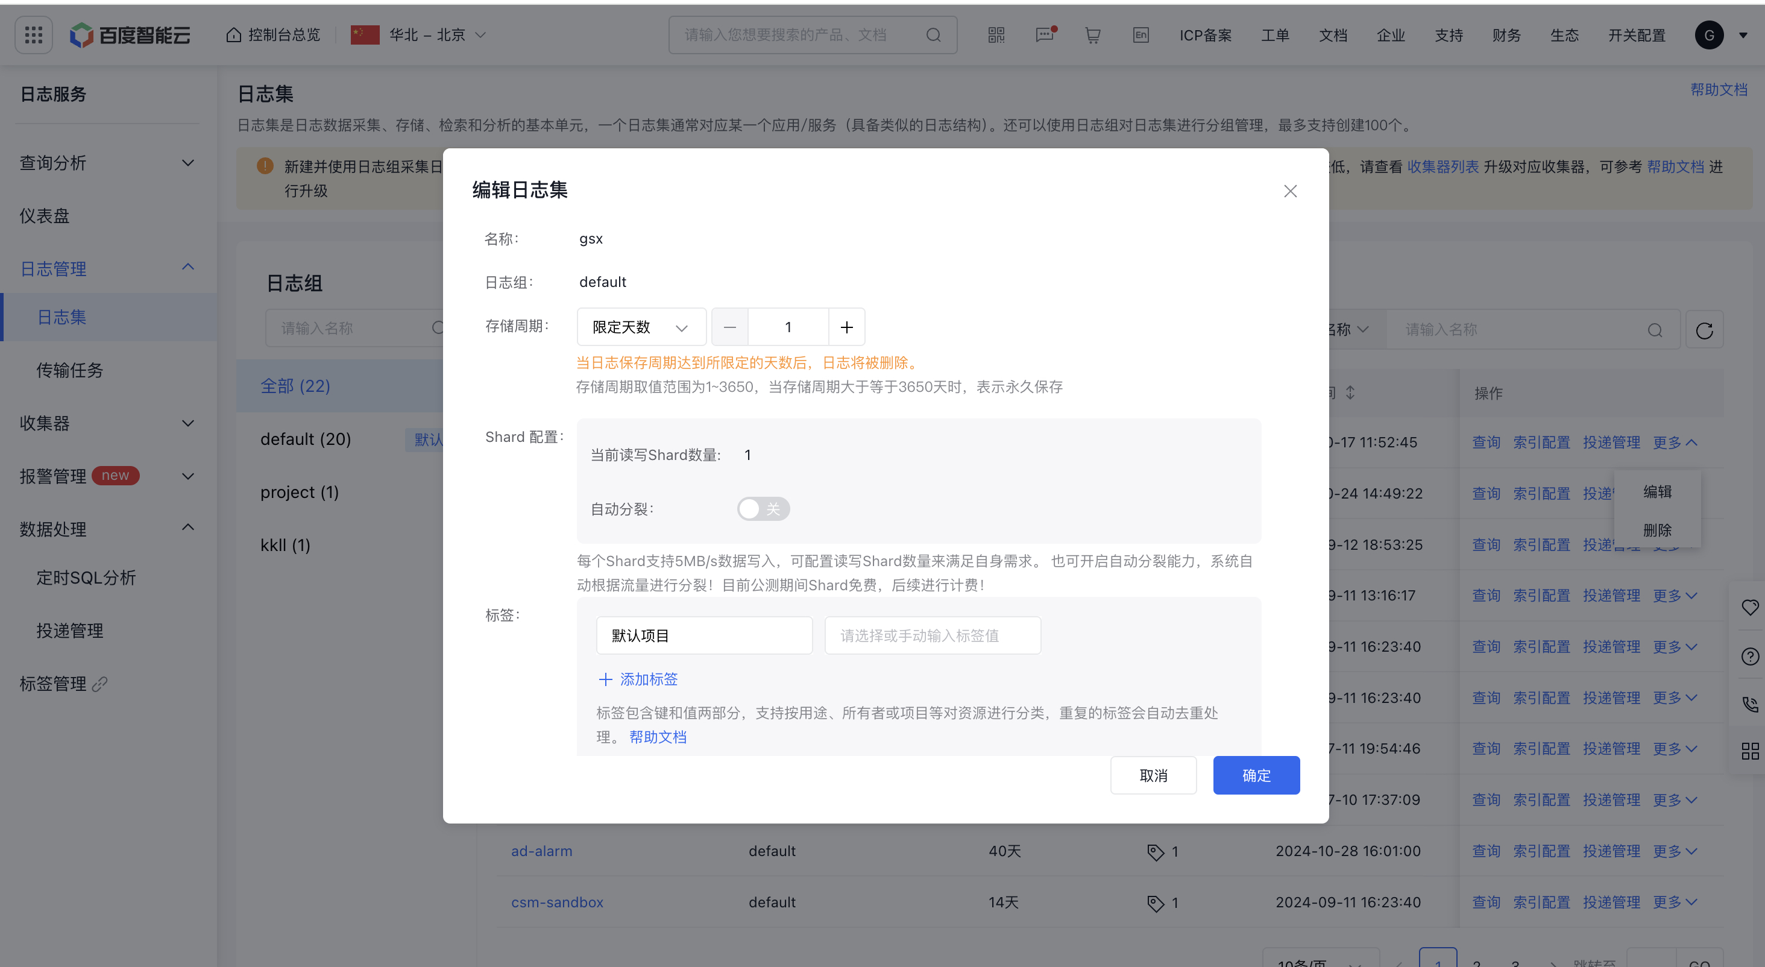Open account dropdown arrow beside avatar
The height and width of the screenshot is (967, 1765).
[x=1743, y=36]
